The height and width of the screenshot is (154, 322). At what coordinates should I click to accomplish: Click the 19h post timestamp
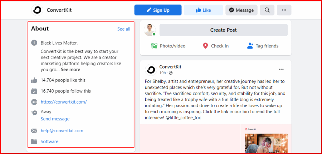tap(162, 73)
